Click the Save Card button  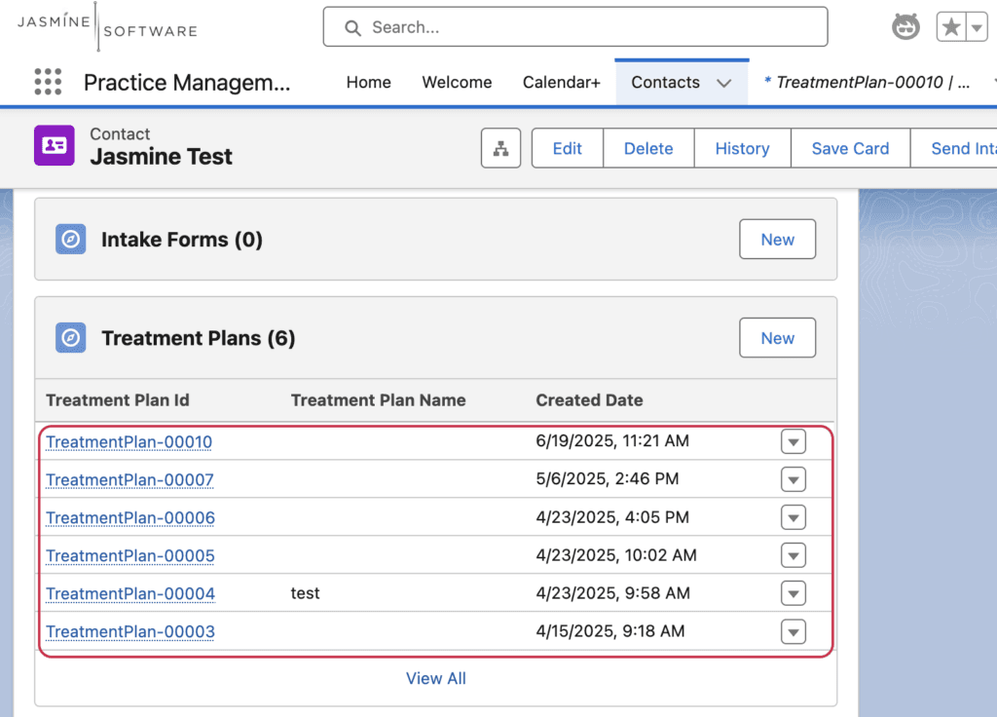pyautogui.click(x=850, y=148)
